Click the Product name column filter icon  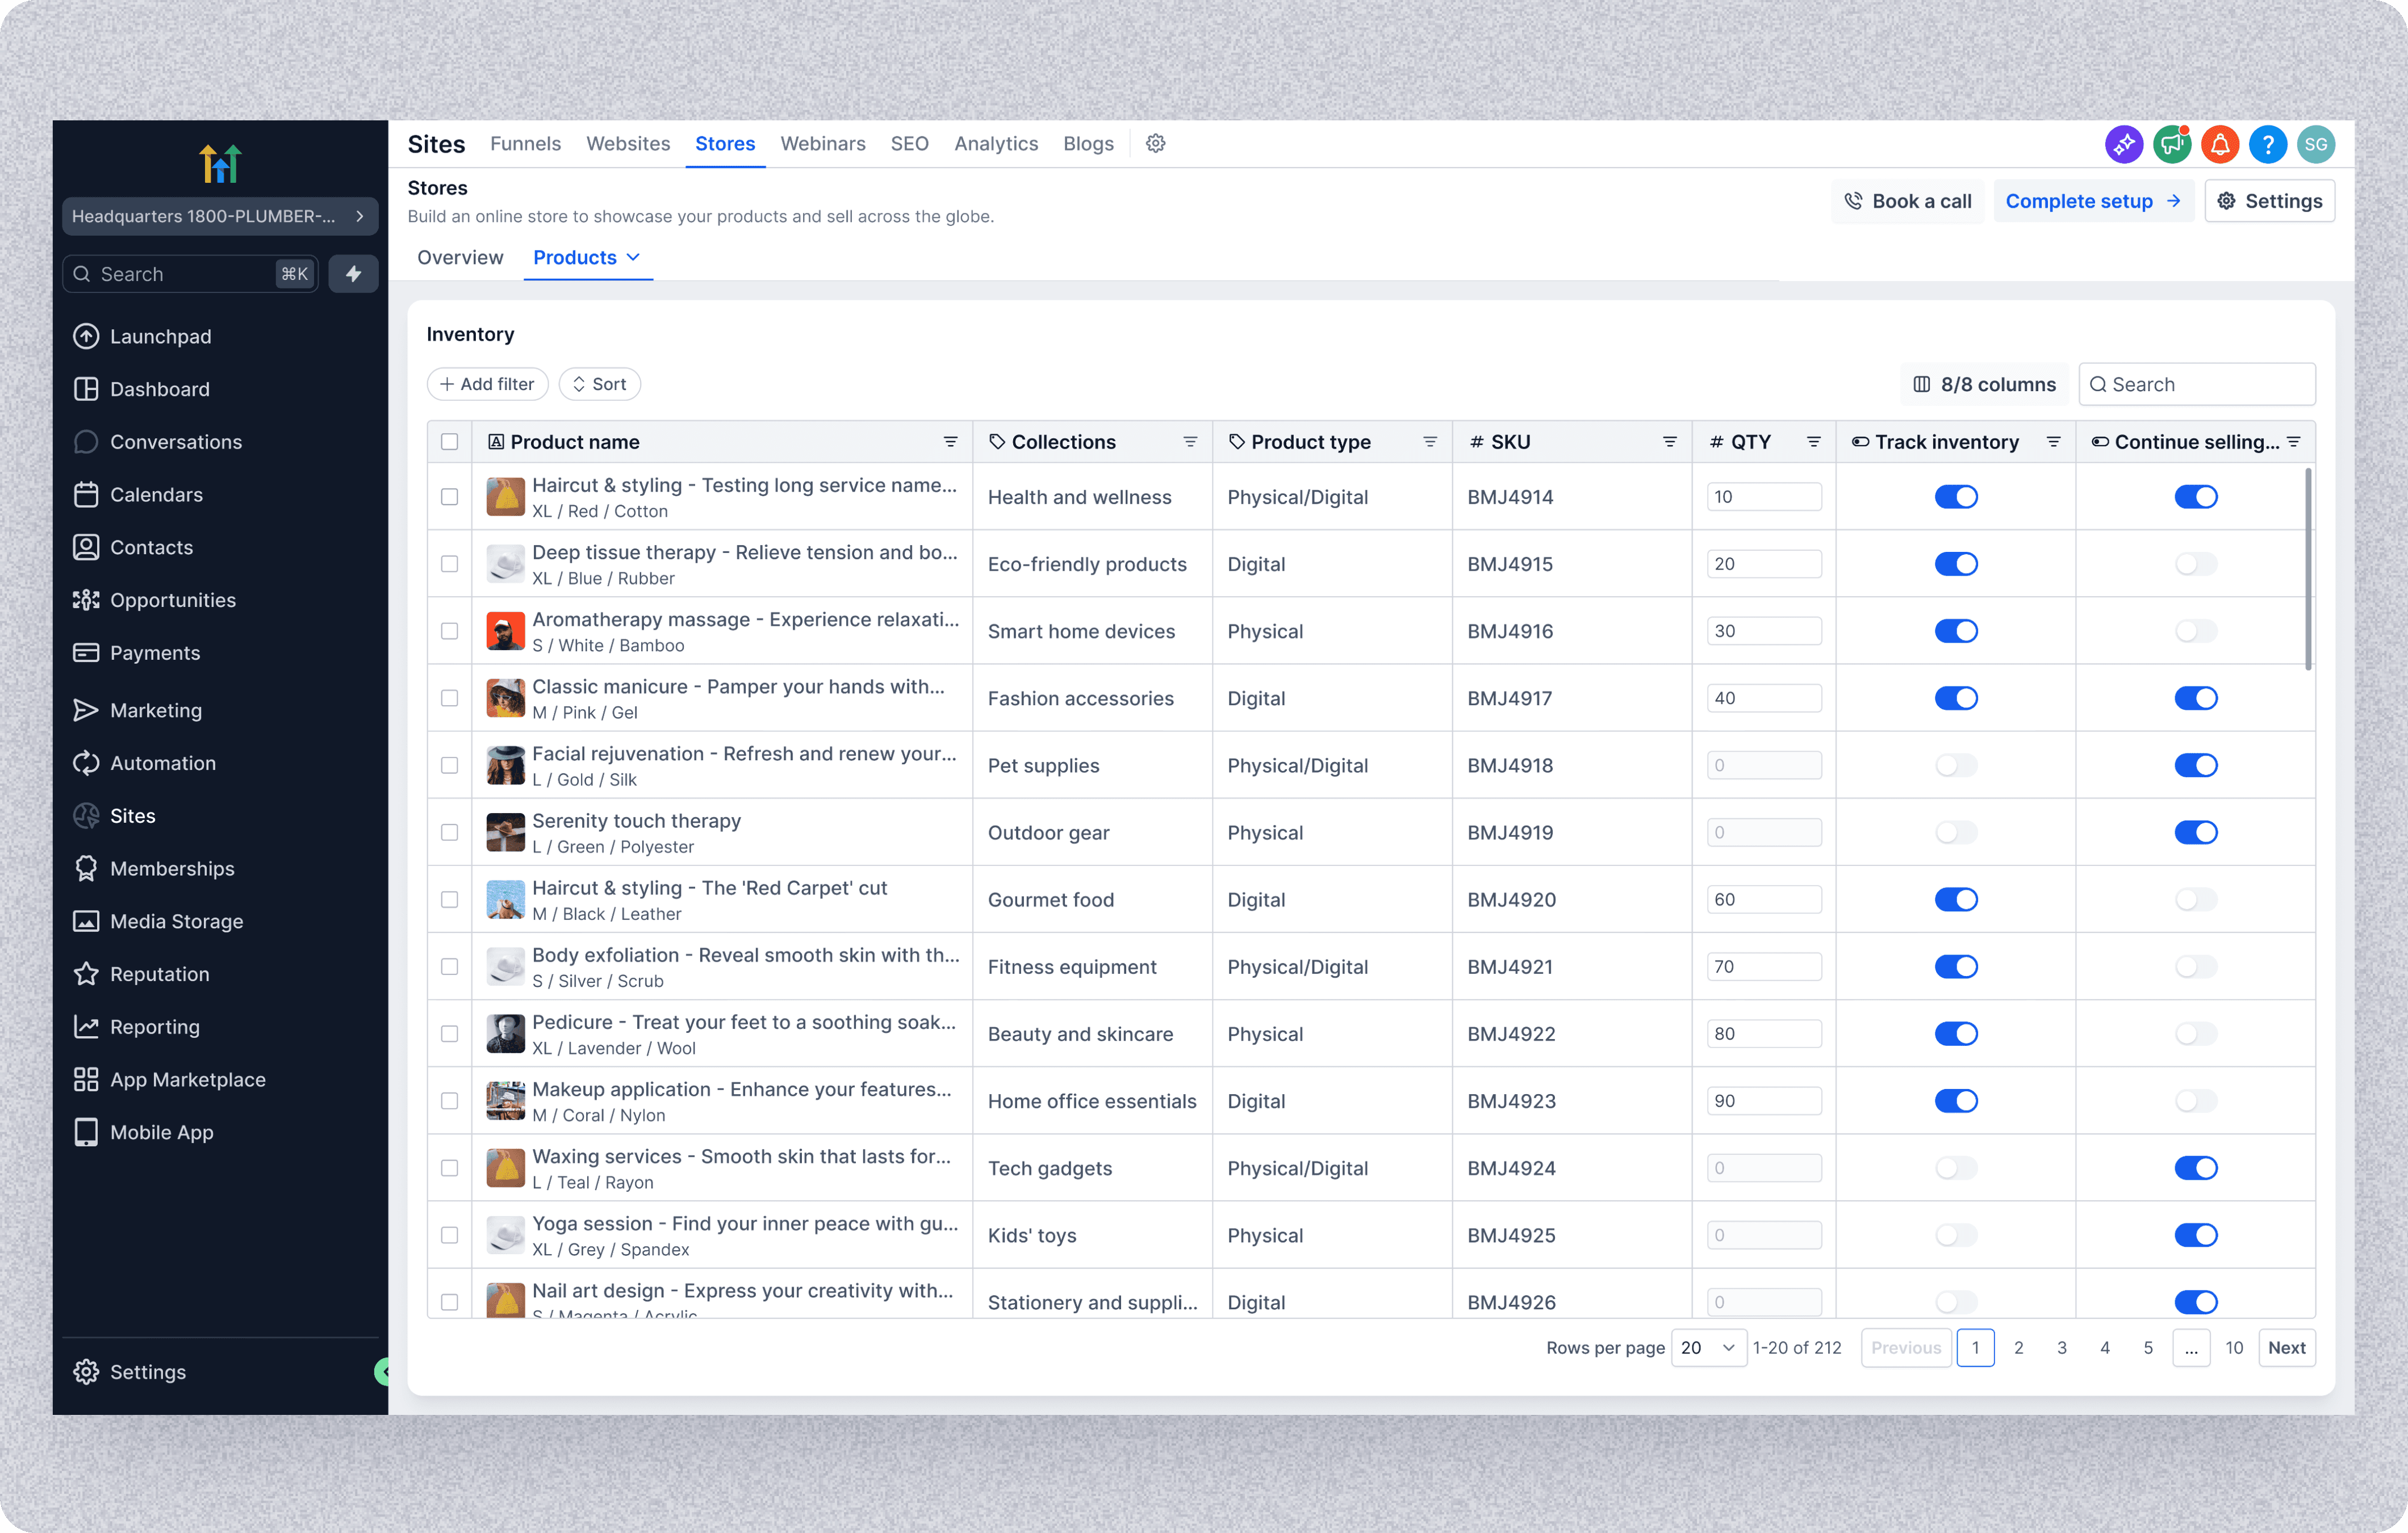(x=950, y=442)
